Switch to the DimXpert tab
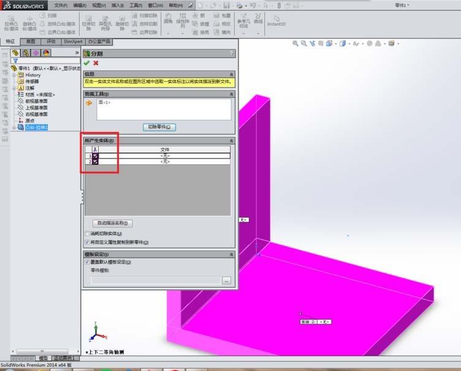 point(73,42)
